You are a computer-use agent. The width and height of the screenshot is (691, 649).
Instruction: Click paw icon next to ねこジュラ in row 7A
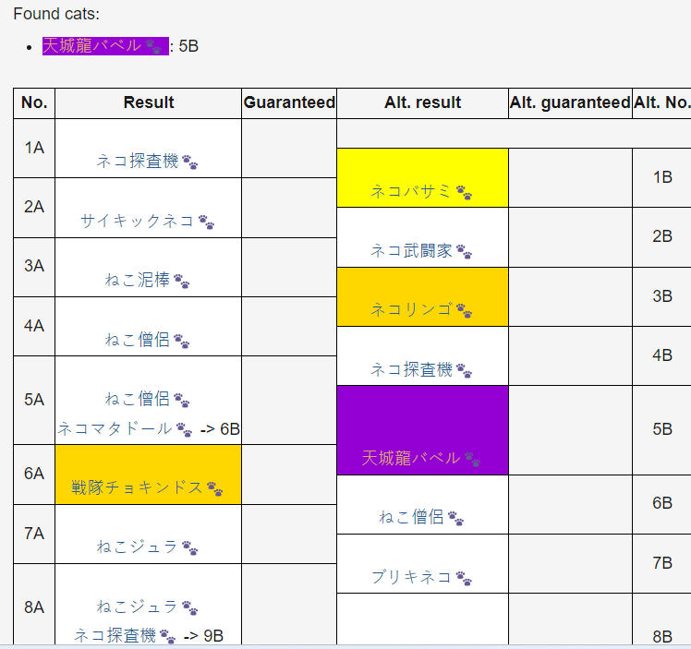click(190, 547)
